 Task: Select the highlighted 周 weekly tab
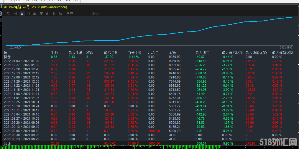(x=22, y=14)
